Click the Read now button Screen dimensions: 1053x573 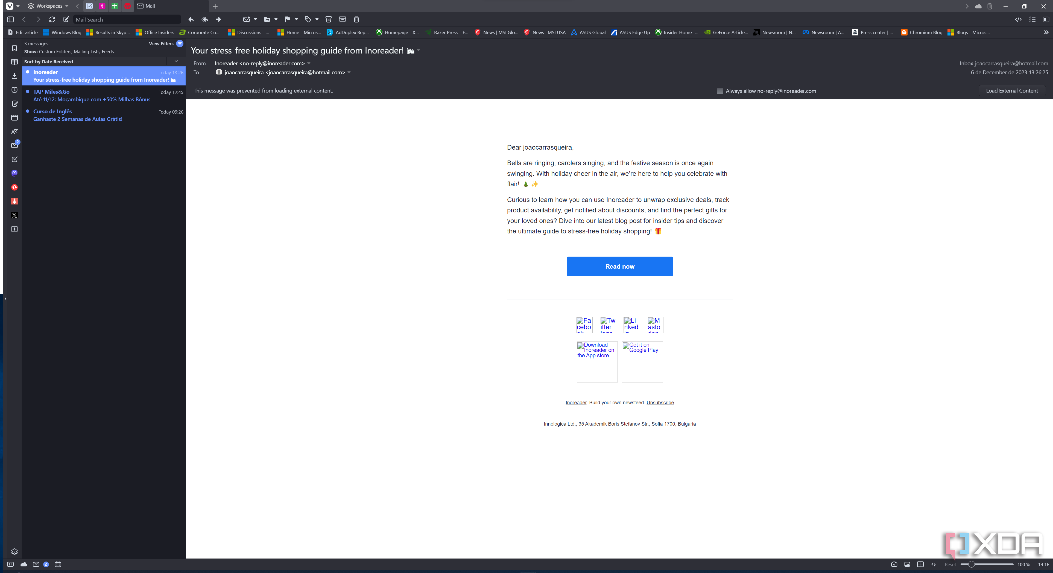(620, 266)
